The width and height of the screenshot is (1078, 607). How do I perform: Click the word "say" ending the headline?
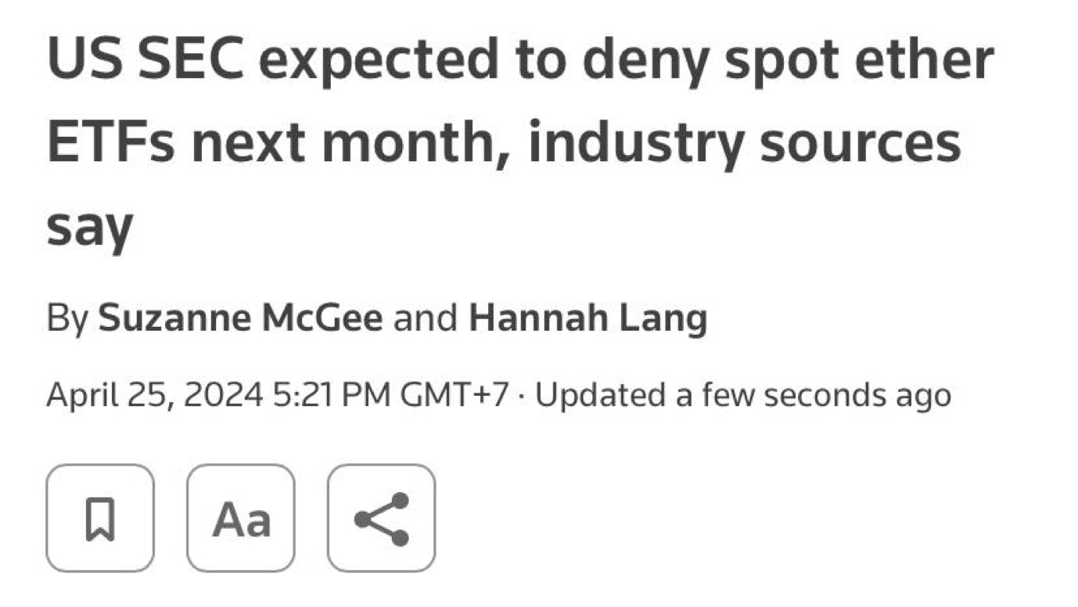click(89, 227)
